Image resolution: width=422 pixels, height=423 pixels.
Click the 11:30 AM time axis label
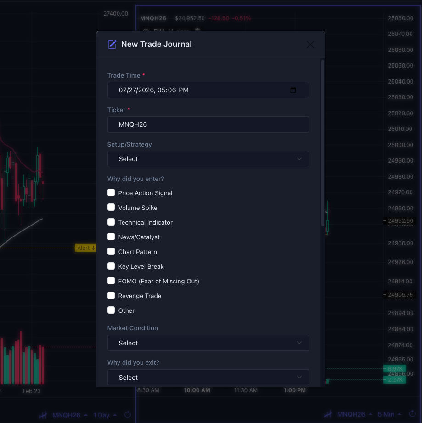point(246,390)
